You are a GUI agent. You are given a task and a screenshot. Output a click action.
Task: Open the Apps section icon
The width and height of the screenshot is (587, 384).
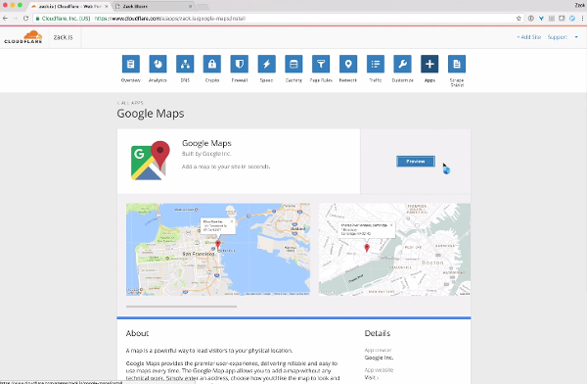click(429, 64)
